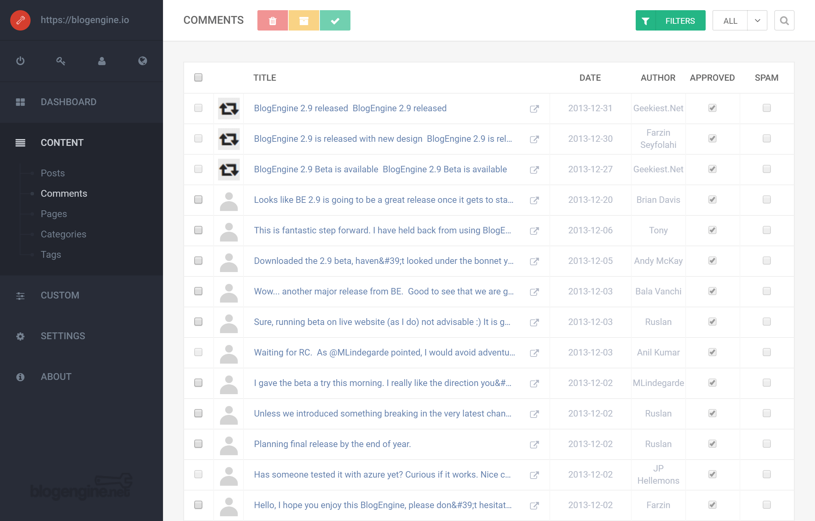The image size is (815, 521).
Task: Click avatar of the Farzin 'Hello, I hope' comment
Action: 229,507
